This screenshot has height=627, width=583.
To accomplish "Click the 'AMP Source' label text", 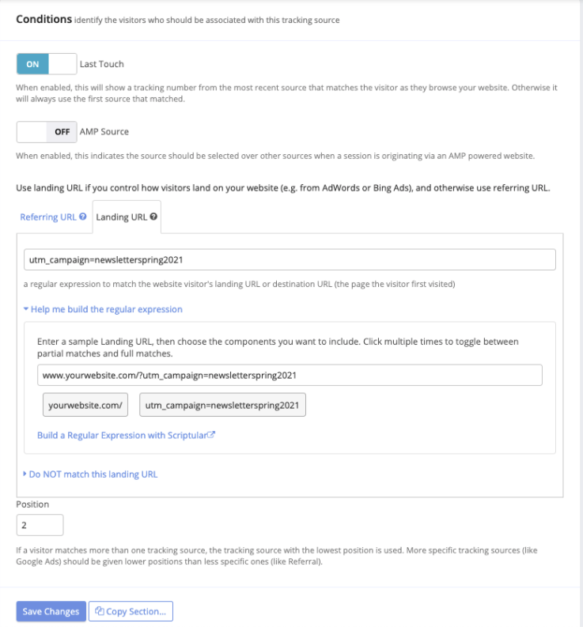I will [104, 131].
